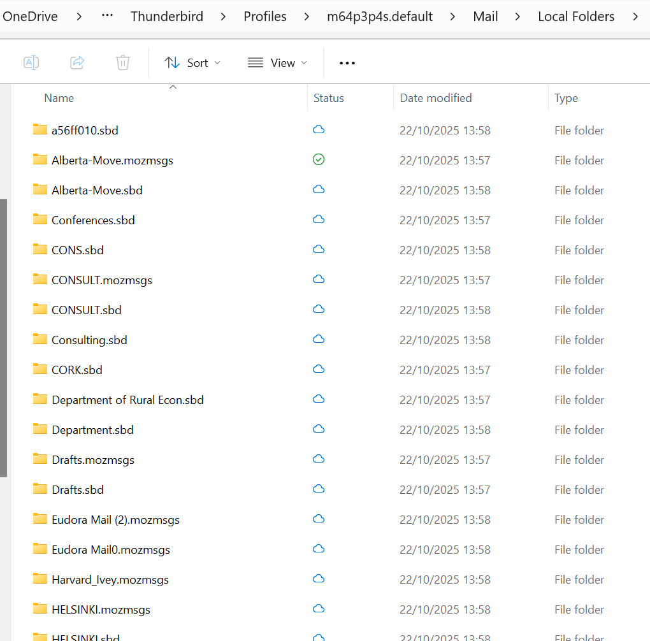This screenshot has width=650, height=641.
Task: Sort by Date modified column header
Action: click(436, 98)
